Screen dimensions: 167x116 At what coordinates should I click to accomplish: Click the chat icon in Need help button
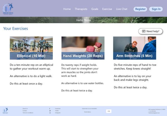click(x=144, y=31)
